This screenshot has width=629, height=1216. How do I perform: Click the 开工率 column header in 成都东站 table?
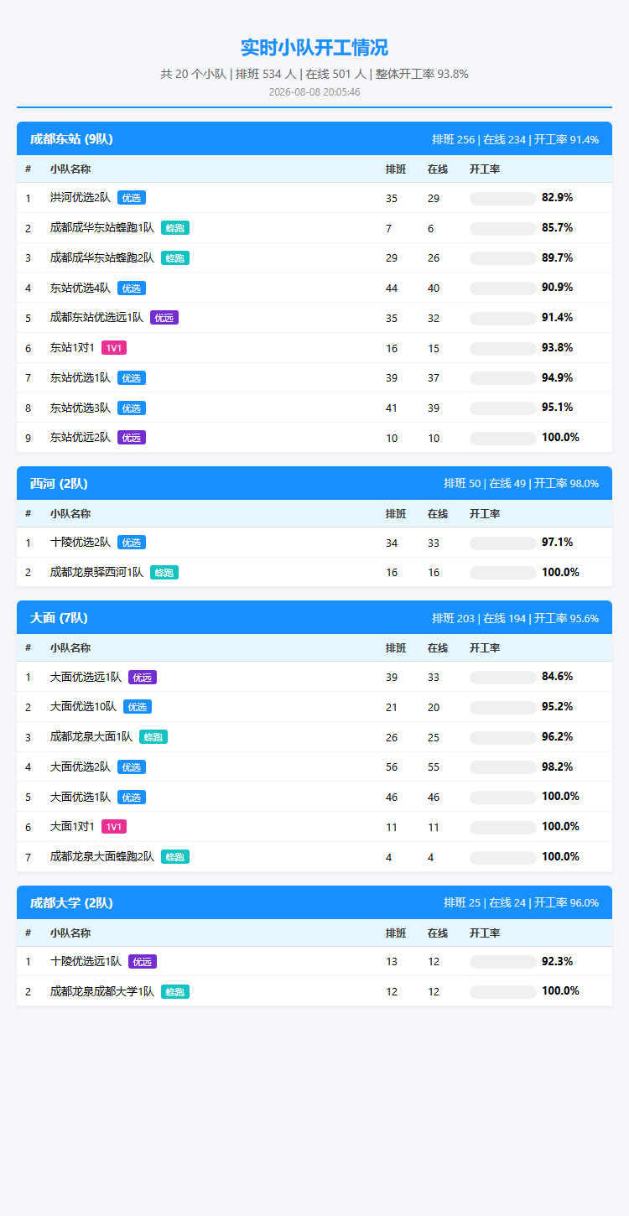(485, 169)
